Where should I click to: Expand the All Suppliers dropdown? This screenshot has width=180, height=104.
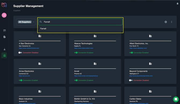point(26,22)
